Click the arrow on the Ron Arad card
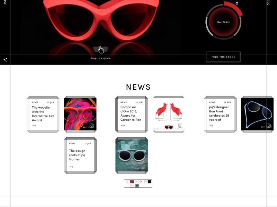 (x=211, y=126)
